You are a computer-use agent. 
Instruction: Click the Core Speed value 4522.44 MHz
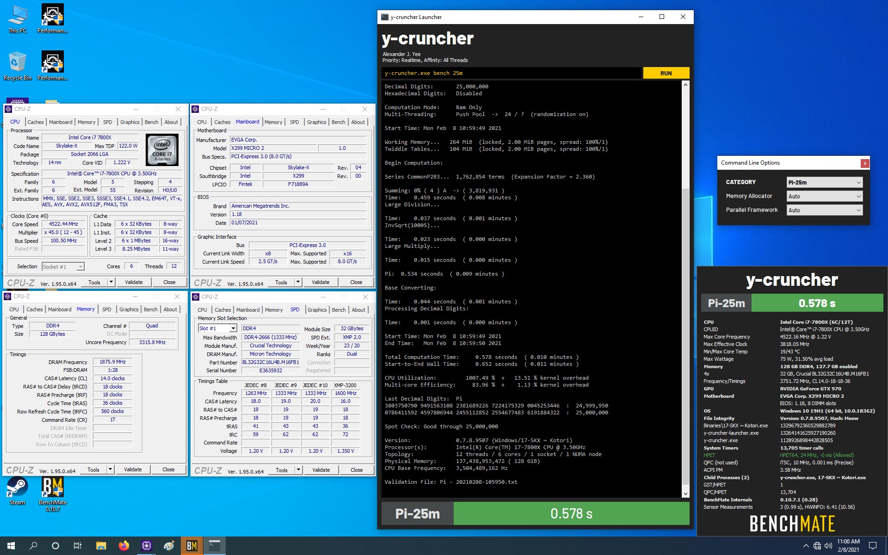click(x=64, y=224)
